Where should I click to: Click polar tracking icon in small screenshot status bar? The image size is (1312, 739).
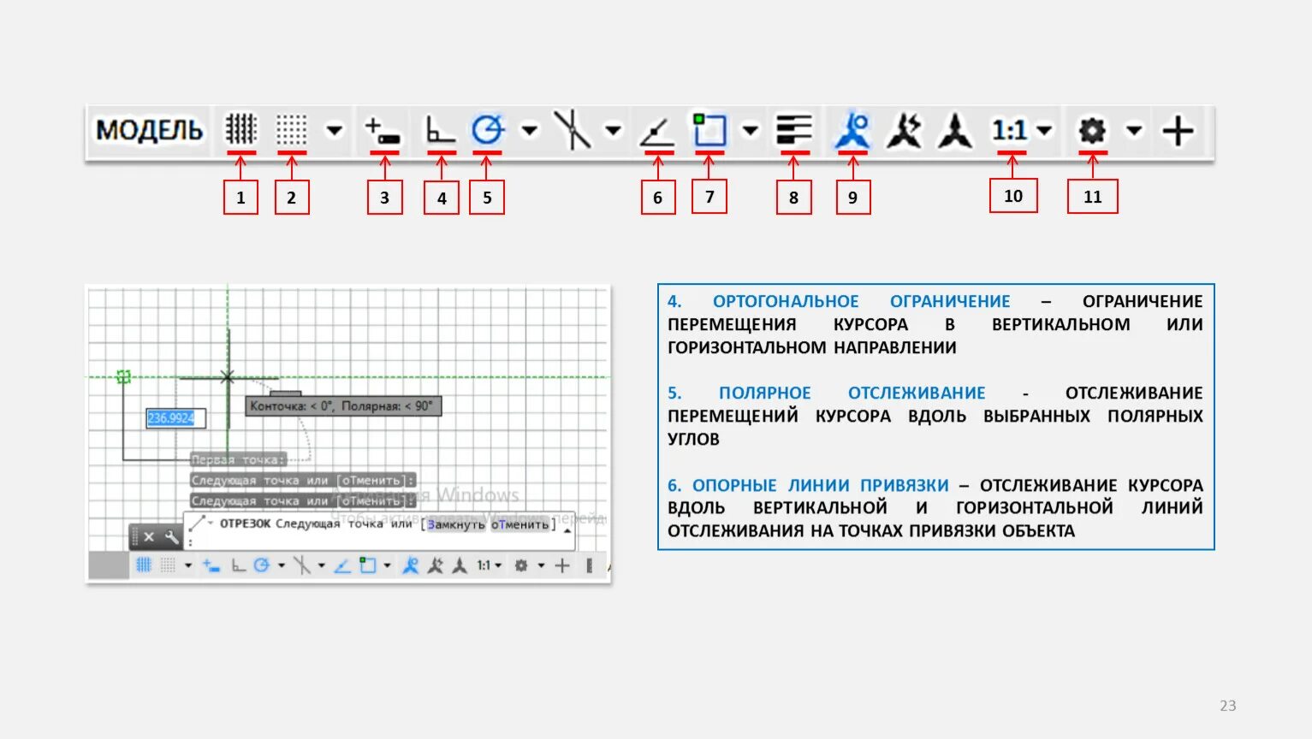[x=262, y=565]
